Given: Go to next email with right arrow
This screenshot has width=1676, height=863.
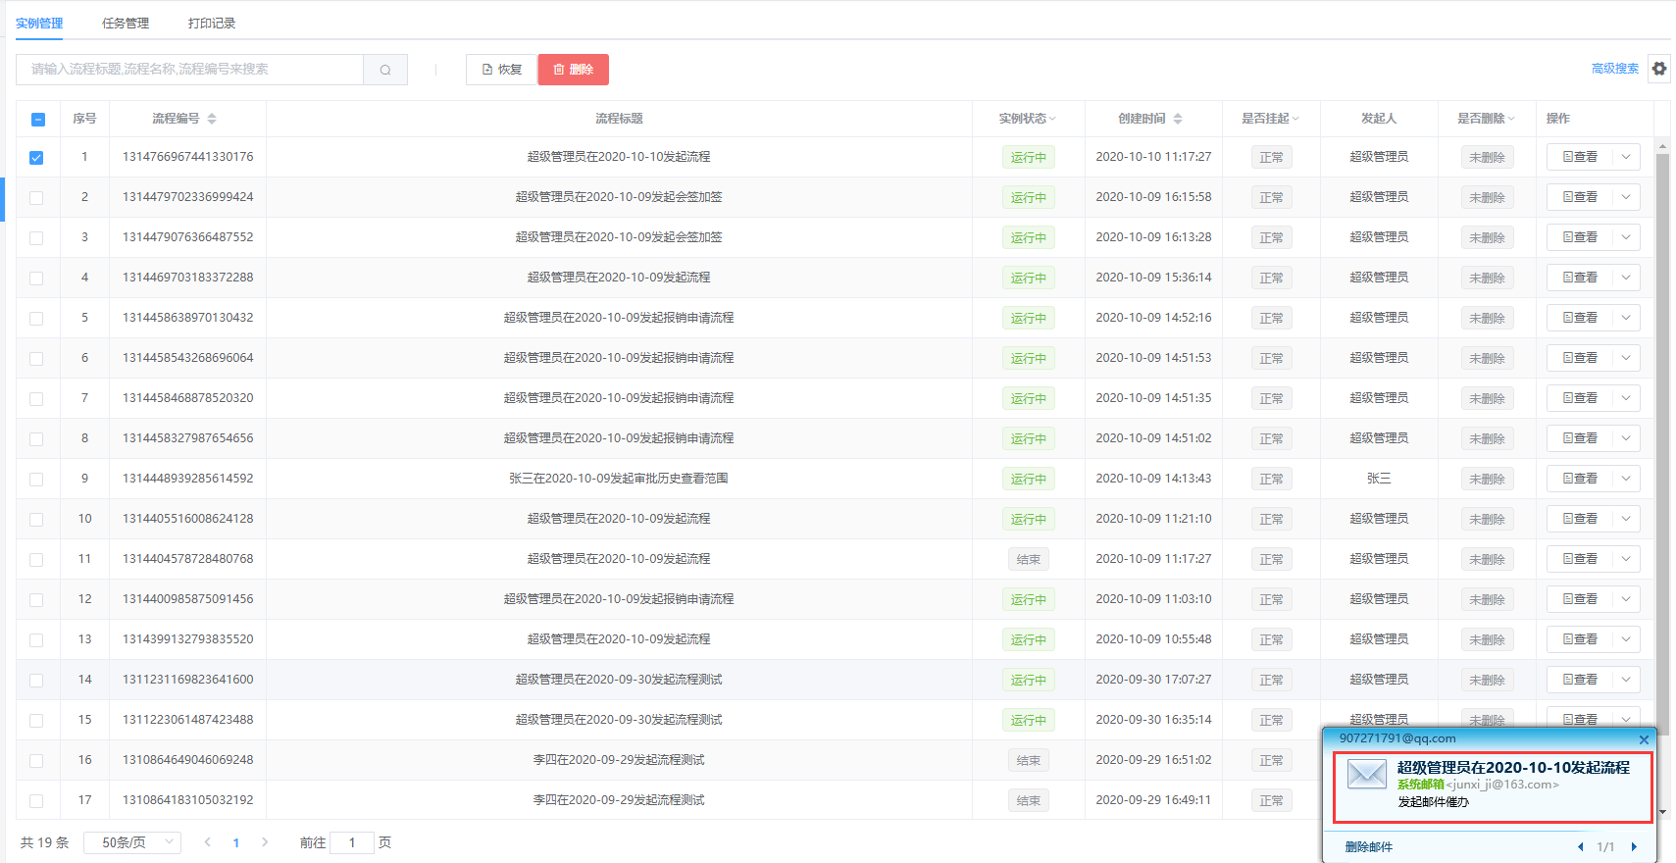Looking at the screenshot, I should [1634, 847].
